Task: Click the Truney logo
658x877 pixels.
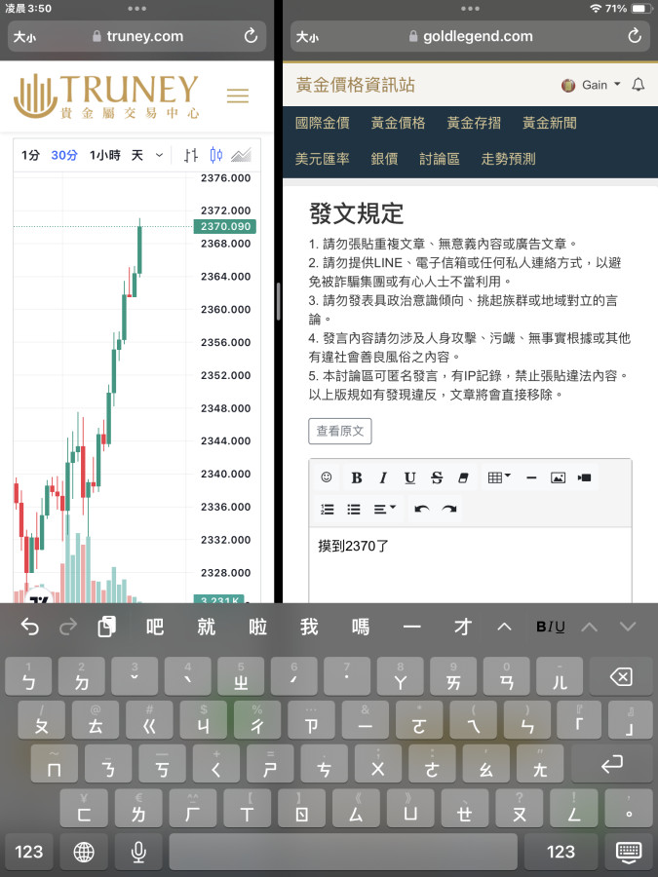Action: click(106, 96)
